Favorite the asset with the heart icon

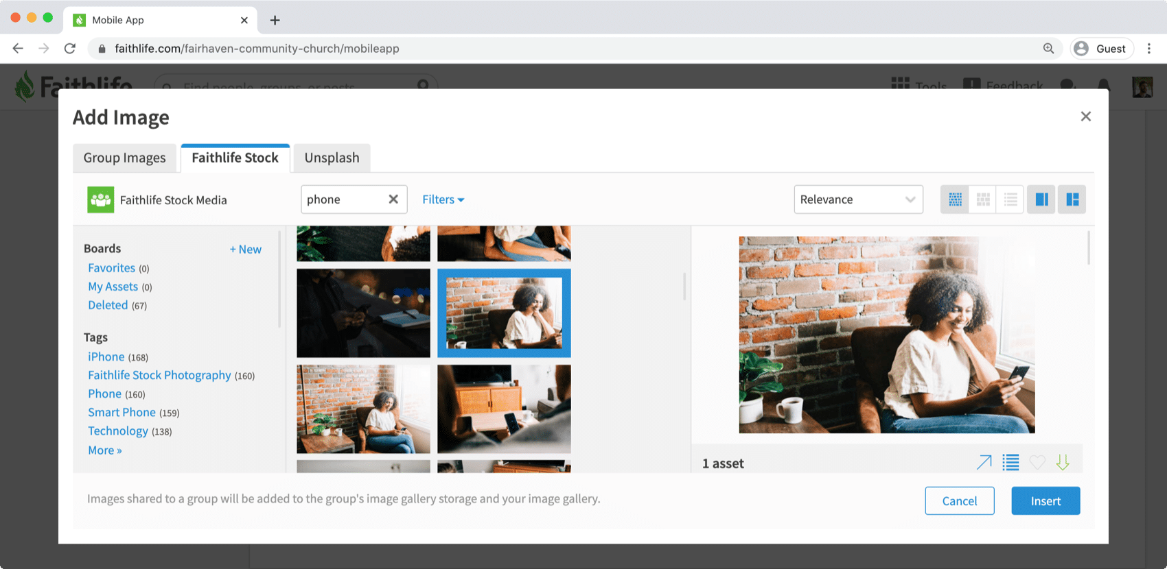[x=1037, y=463]
